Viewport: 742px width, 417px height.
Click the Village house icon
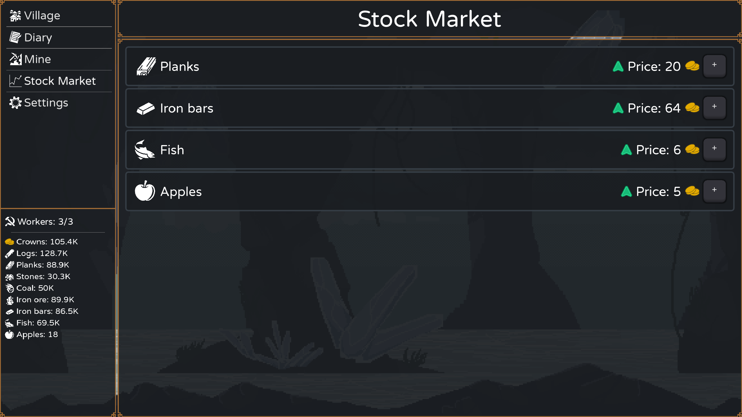(16, 15)
